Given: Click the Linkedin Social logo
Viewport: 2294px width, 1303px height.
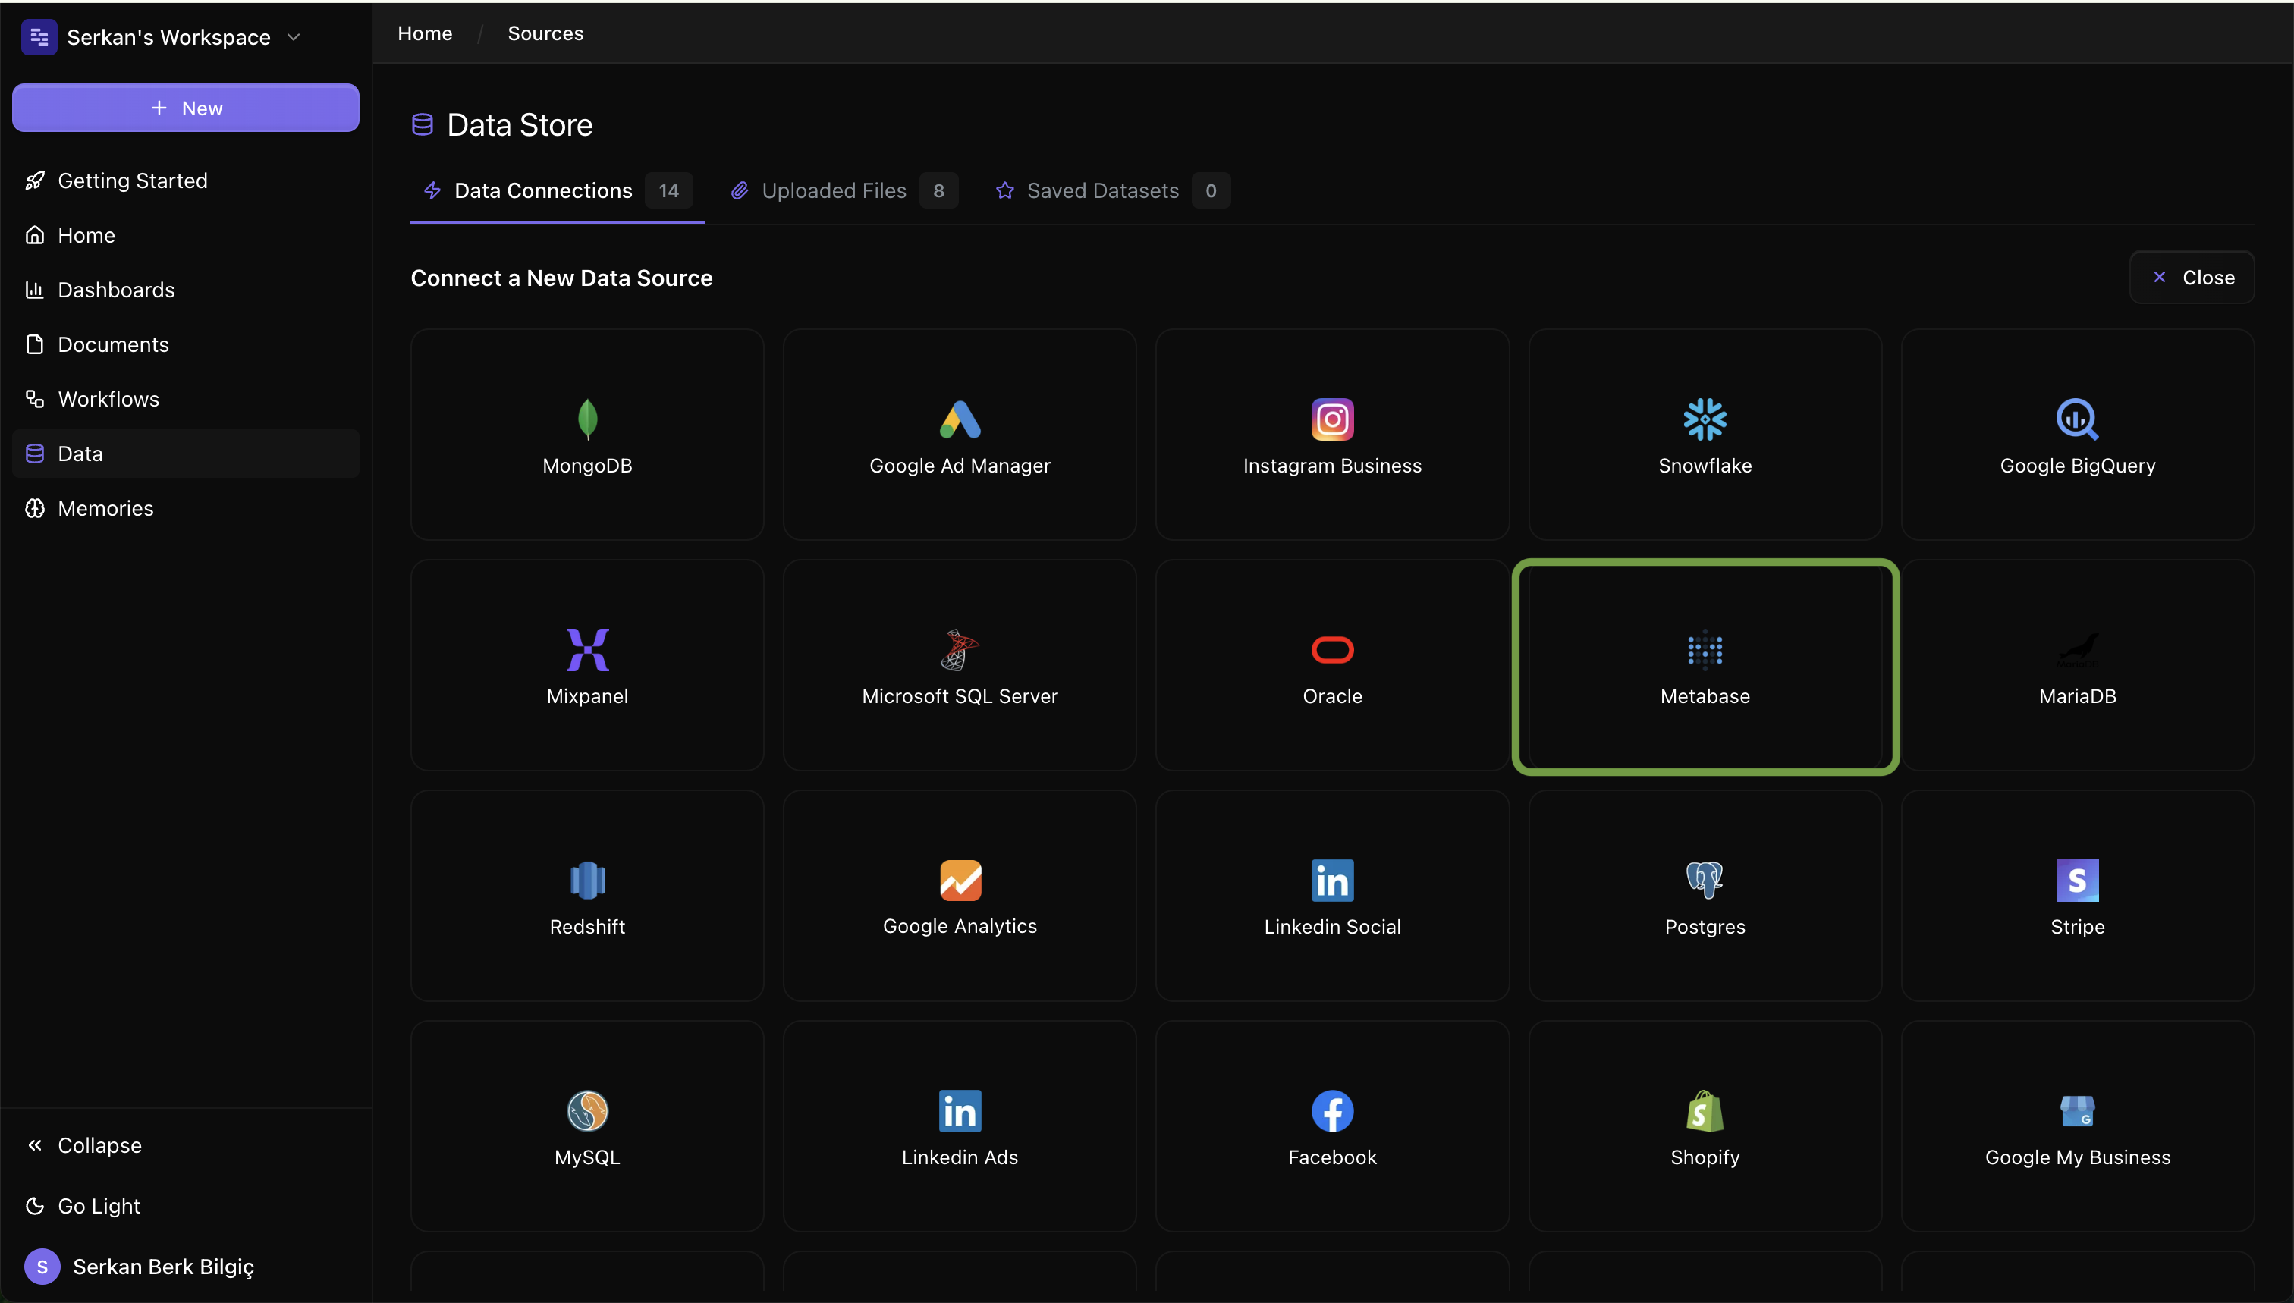Looking at the screenshot, I should (x=1332, y=881).
